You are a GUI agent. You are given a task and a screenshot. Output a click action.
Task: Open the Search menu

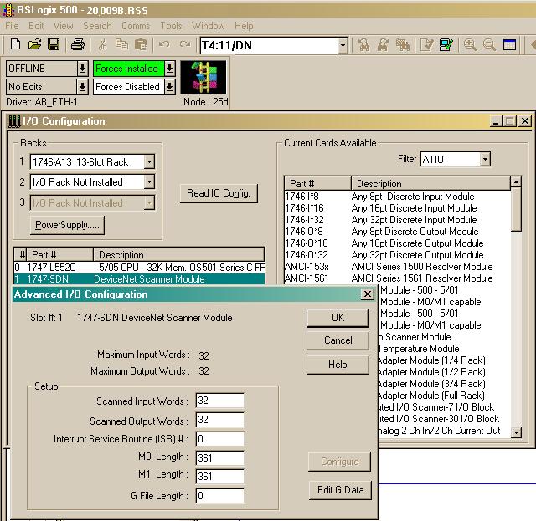pos(97,26)
